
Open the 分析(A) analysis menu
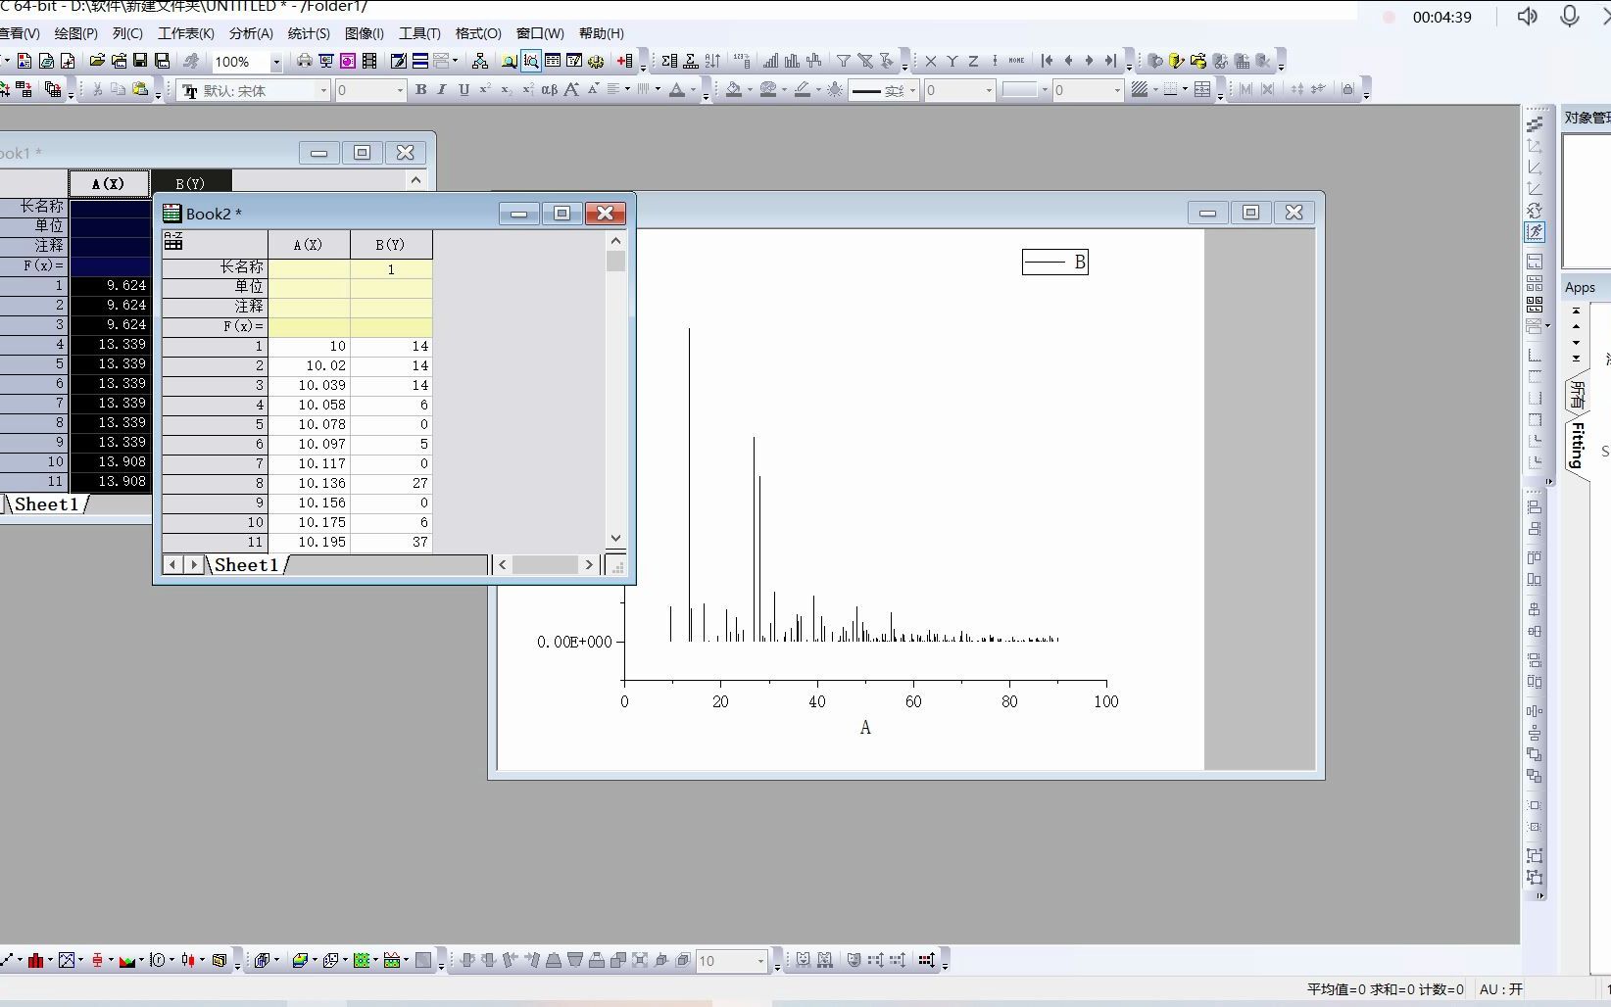(251, 33)
